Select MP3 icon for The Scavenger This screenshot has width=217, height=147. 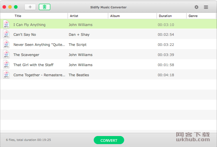6,54
